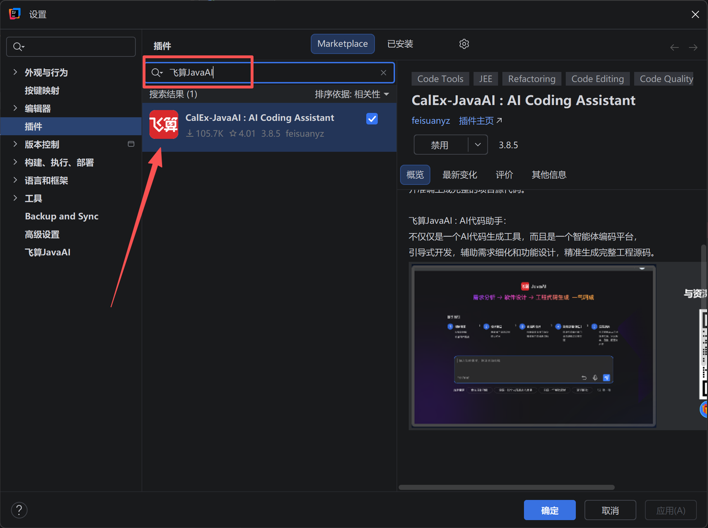
Task: Click the plugin search input field
Action: coord(270,72)
